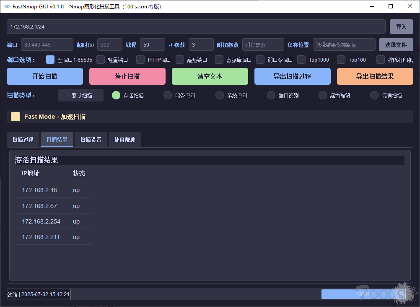Click the 选择文件 button
The width and height of the screenshot is (420, 307).
(396, 45)
